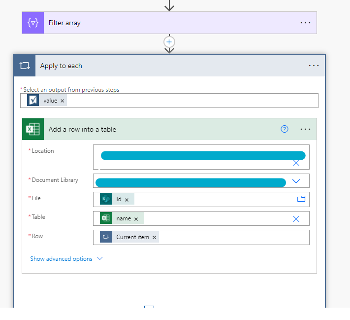Remove the value token from output field
Viewport: 350px width, 320px height.
[x=63, y=101]
